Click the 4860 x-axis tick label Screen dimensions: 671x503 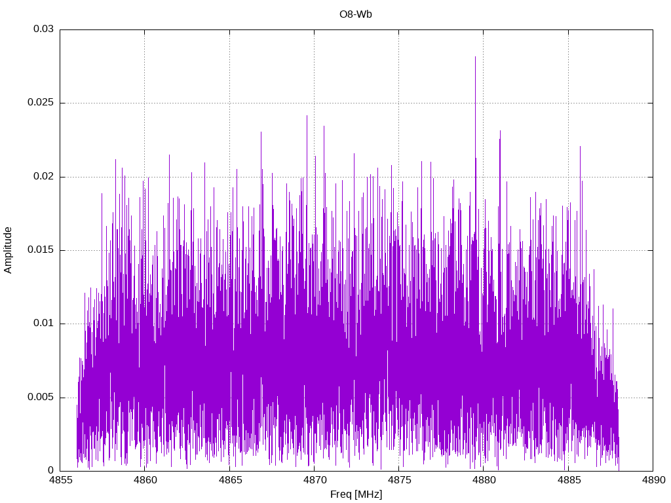click(145, 480)
